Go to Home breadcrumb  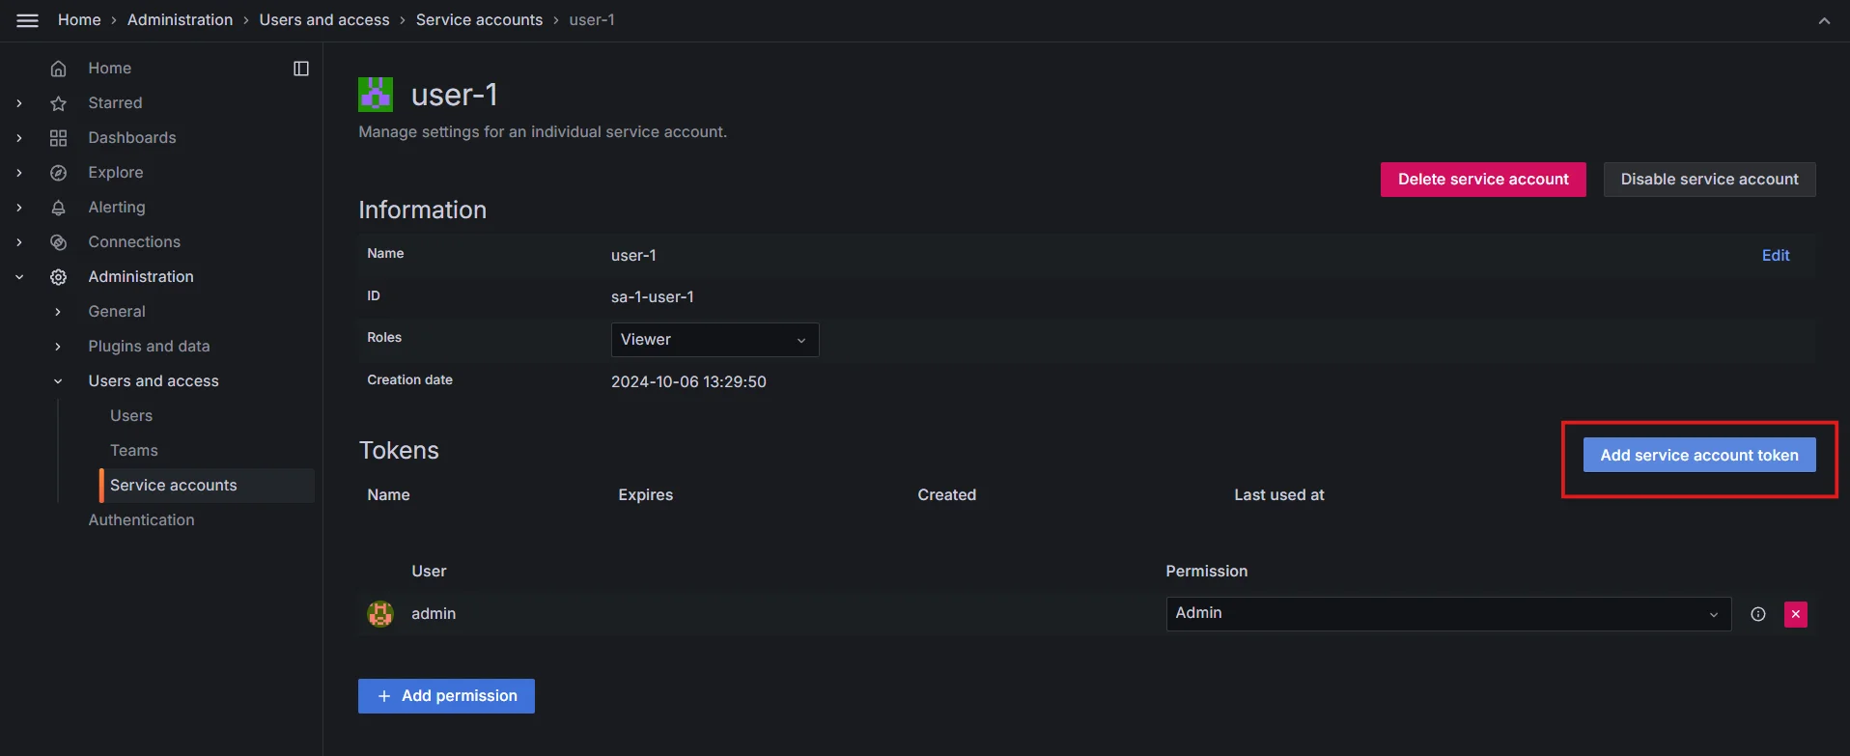[79, 20]
